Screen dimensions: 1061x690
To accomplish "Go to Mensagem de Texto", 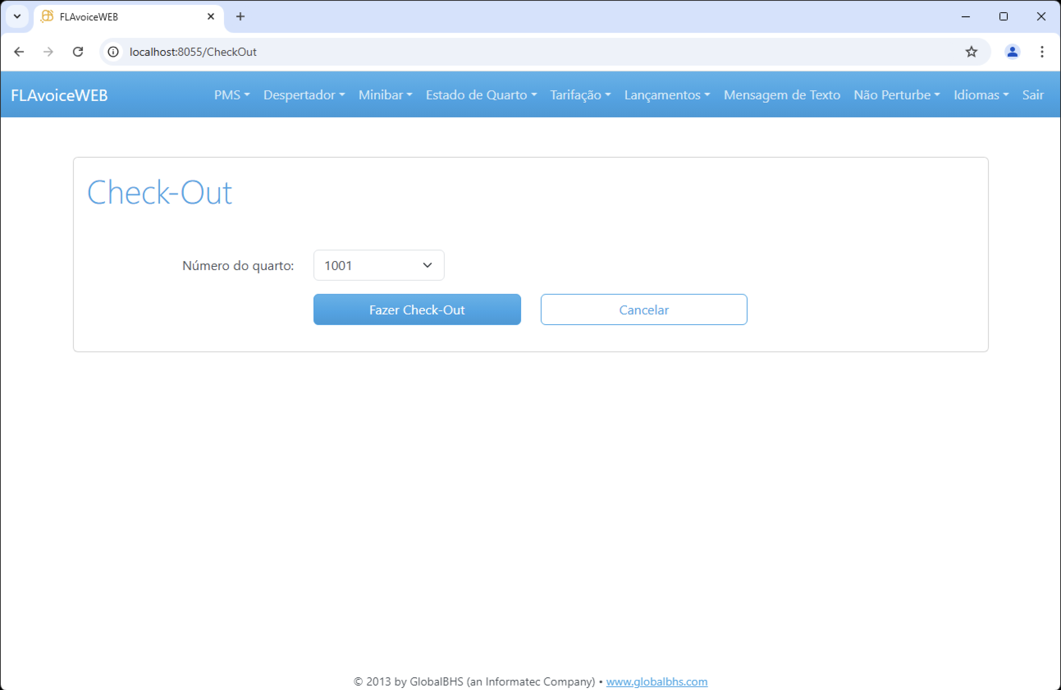I will click(781, 95).
